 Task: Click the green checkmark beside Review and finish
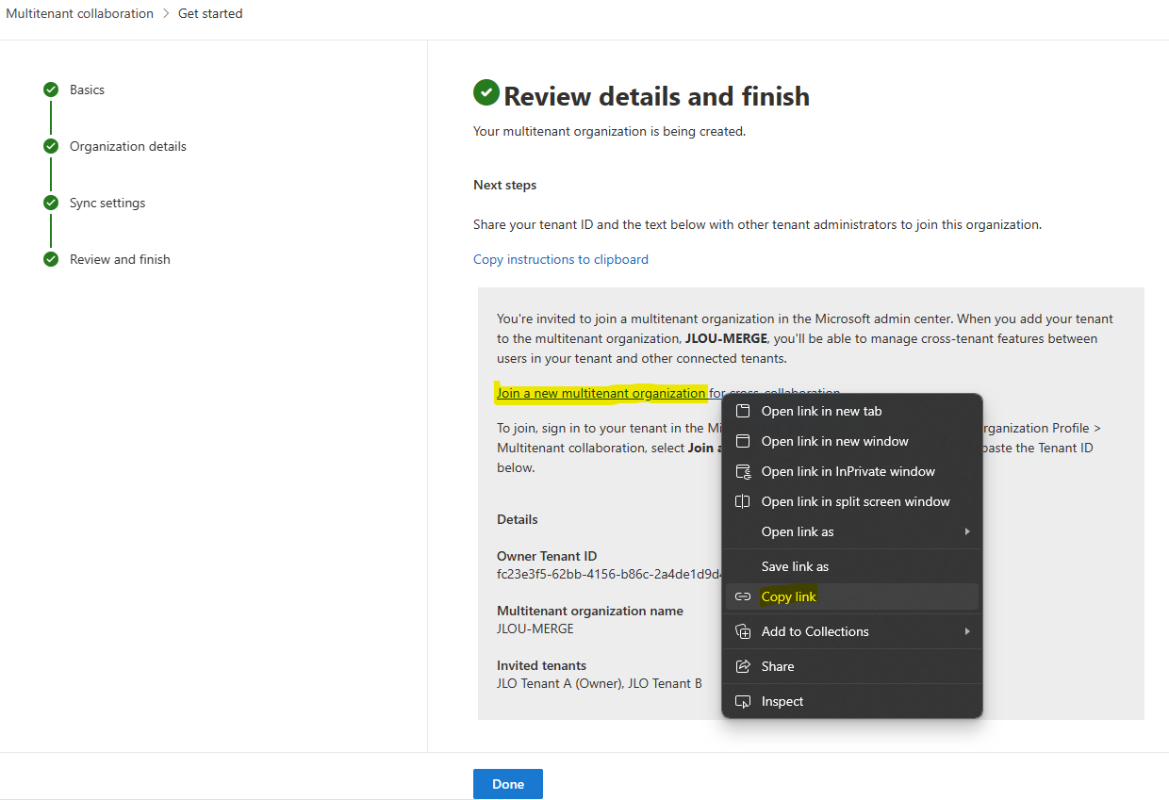coord(51,259)
